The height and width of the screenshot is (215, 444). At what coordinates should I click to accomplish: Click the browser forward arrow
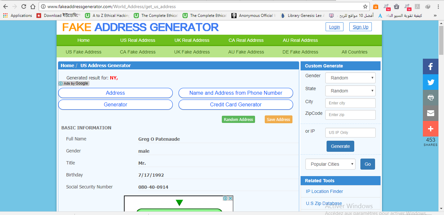click(14, 6)
